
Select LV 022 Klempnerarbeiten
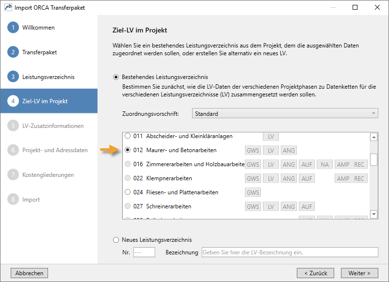[x=128, y=178]
